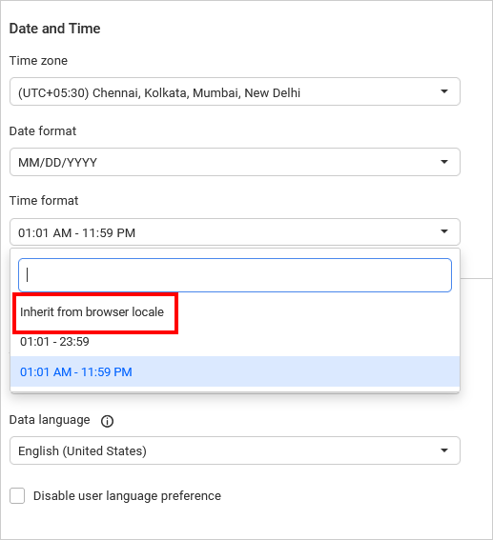Select Inherit from browser locale option

(x=235, y=312)
